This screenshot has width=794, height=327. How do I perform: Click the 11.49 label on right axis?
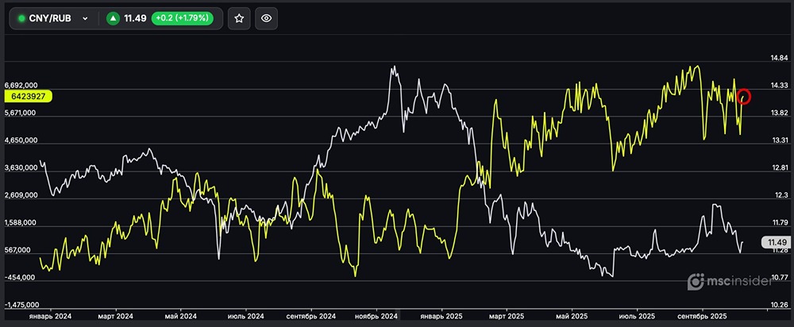pyautogui.click(x=776, y=242)
